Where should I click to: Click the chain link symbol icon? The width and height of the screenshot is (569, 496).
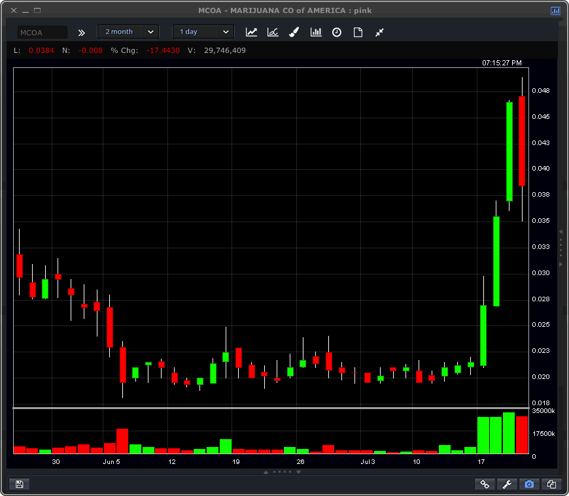[x=485, y=484]
